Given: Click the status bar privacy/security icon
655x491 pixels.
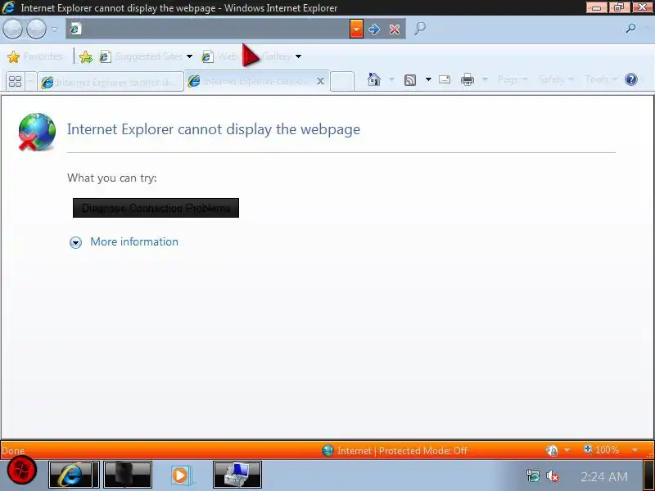Looking at the screenshot, I should coord(552,451).
